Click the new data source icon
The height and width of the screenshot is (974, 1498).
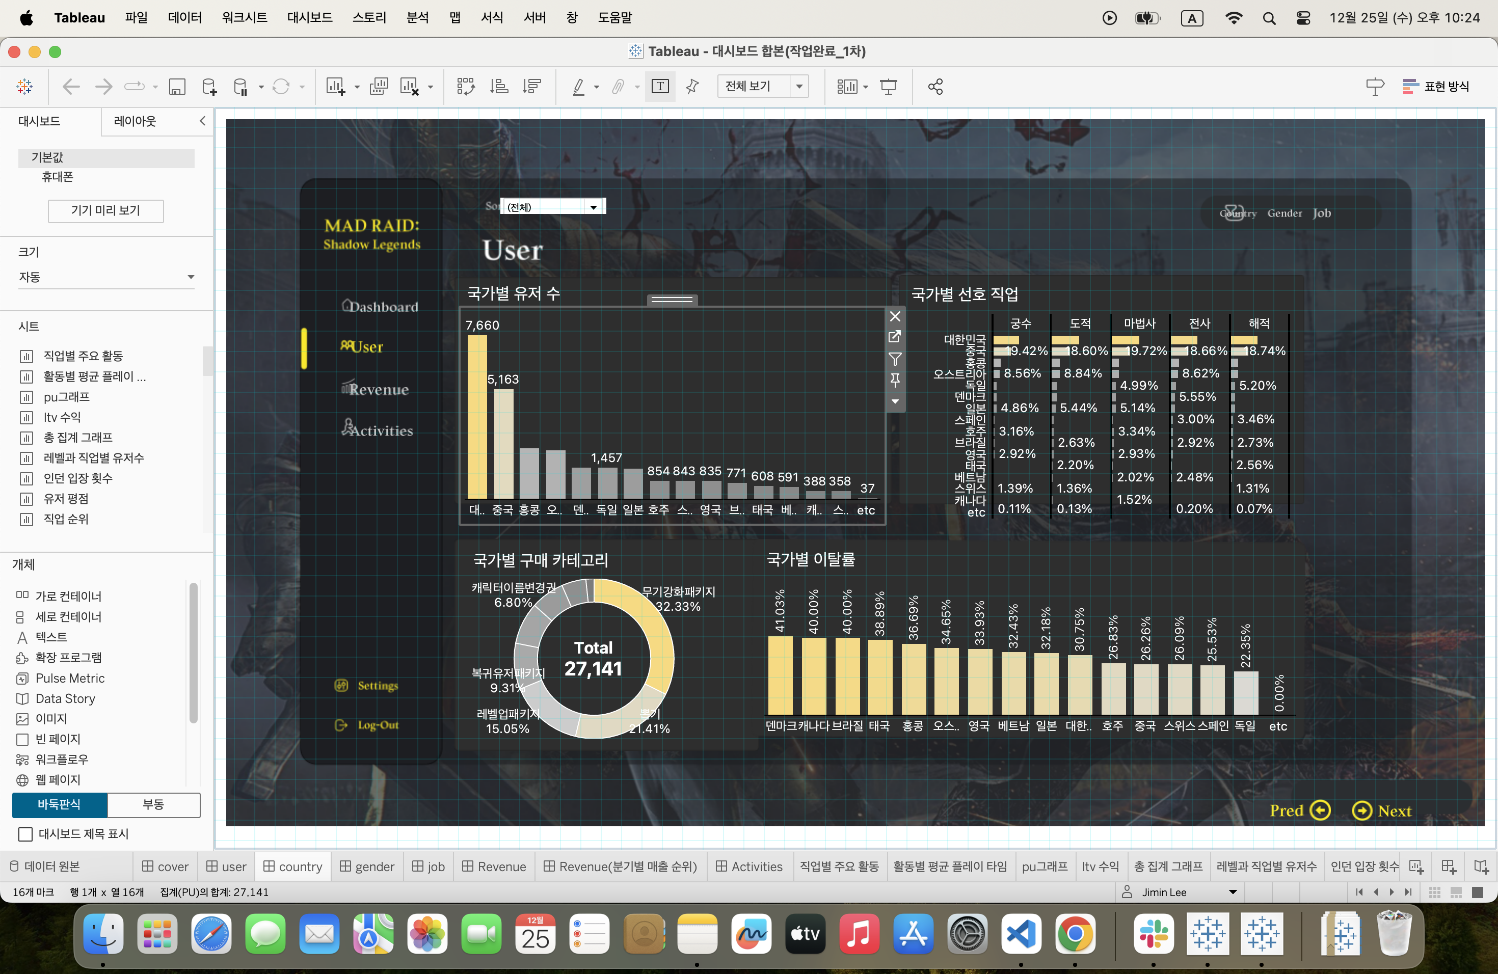tap(209, 86)
